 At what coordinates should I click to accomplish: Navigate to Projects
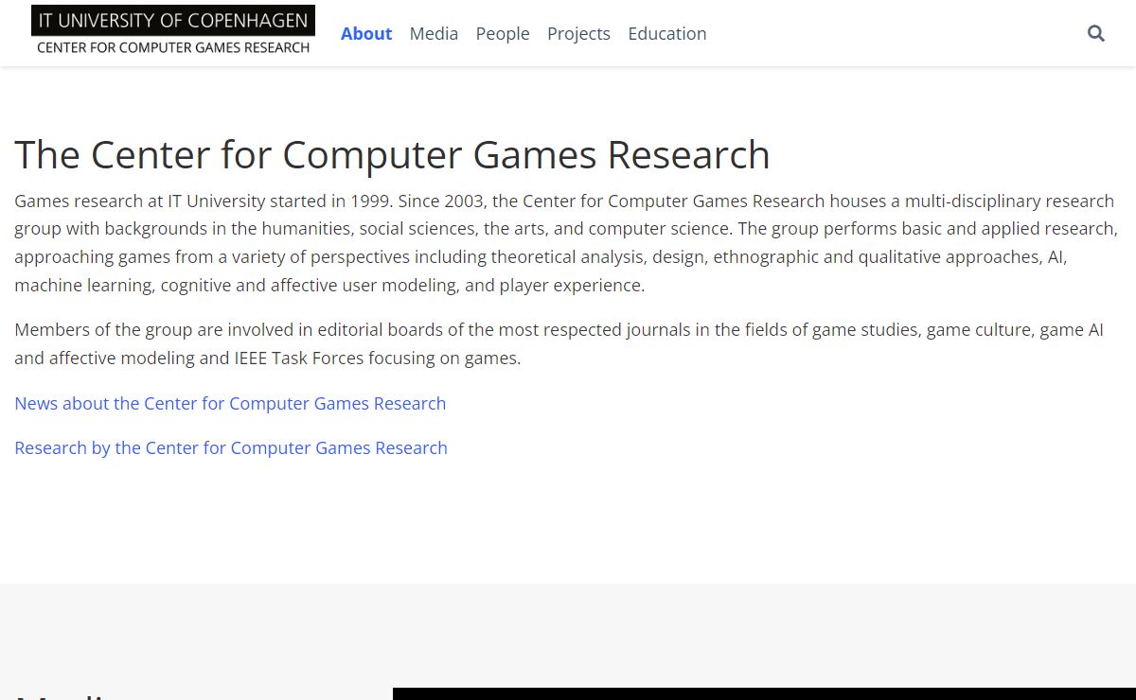coord(578,33)
